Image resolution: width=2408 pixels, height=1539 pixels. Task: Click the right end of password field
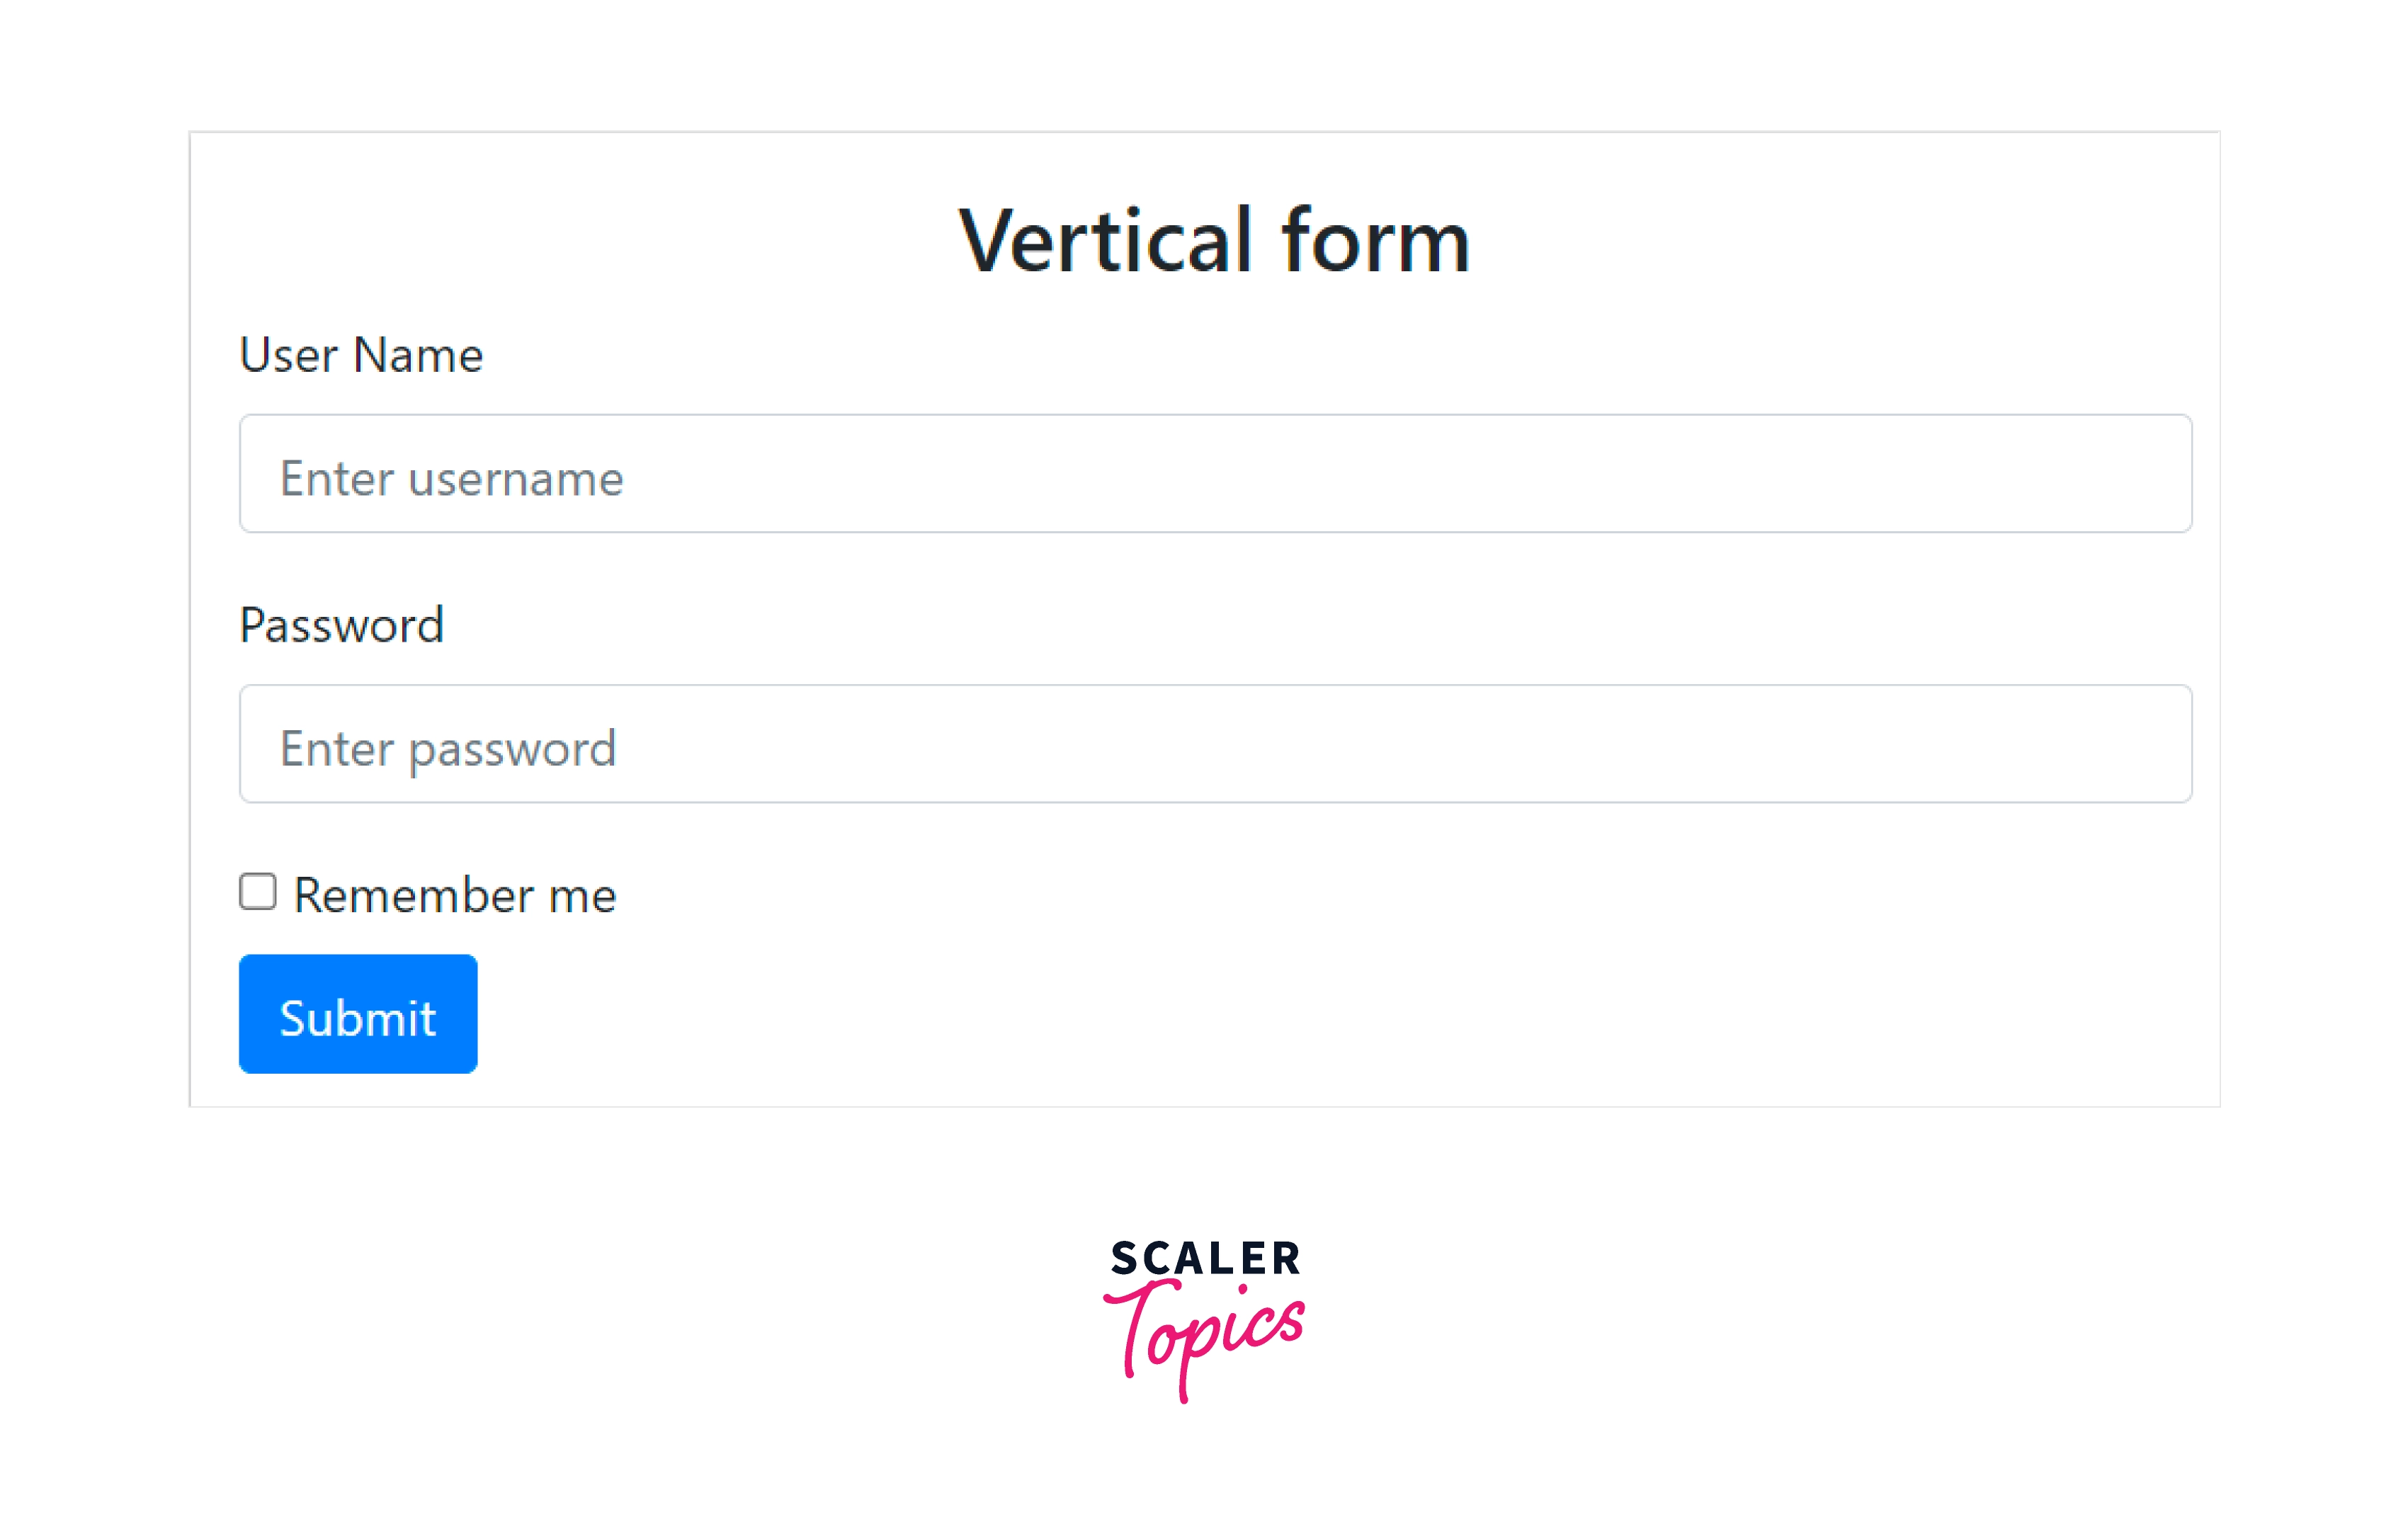click(x=2150, y=744)
